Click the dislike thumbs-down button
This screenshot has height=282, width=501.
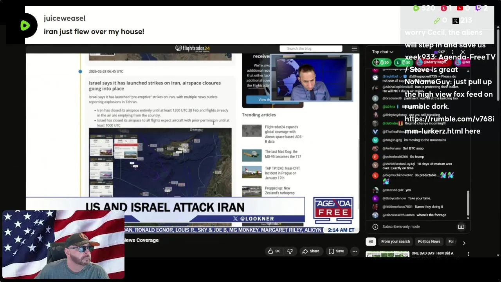pyautogui.click(x=290, y=251)
